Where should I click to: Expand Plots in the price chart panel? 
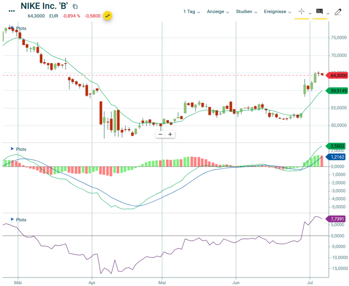(x=19, y=28)
